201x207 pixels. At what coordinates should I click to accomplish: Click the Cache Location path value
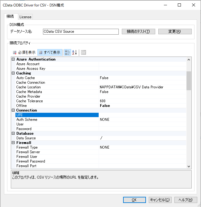click(131, 87)
